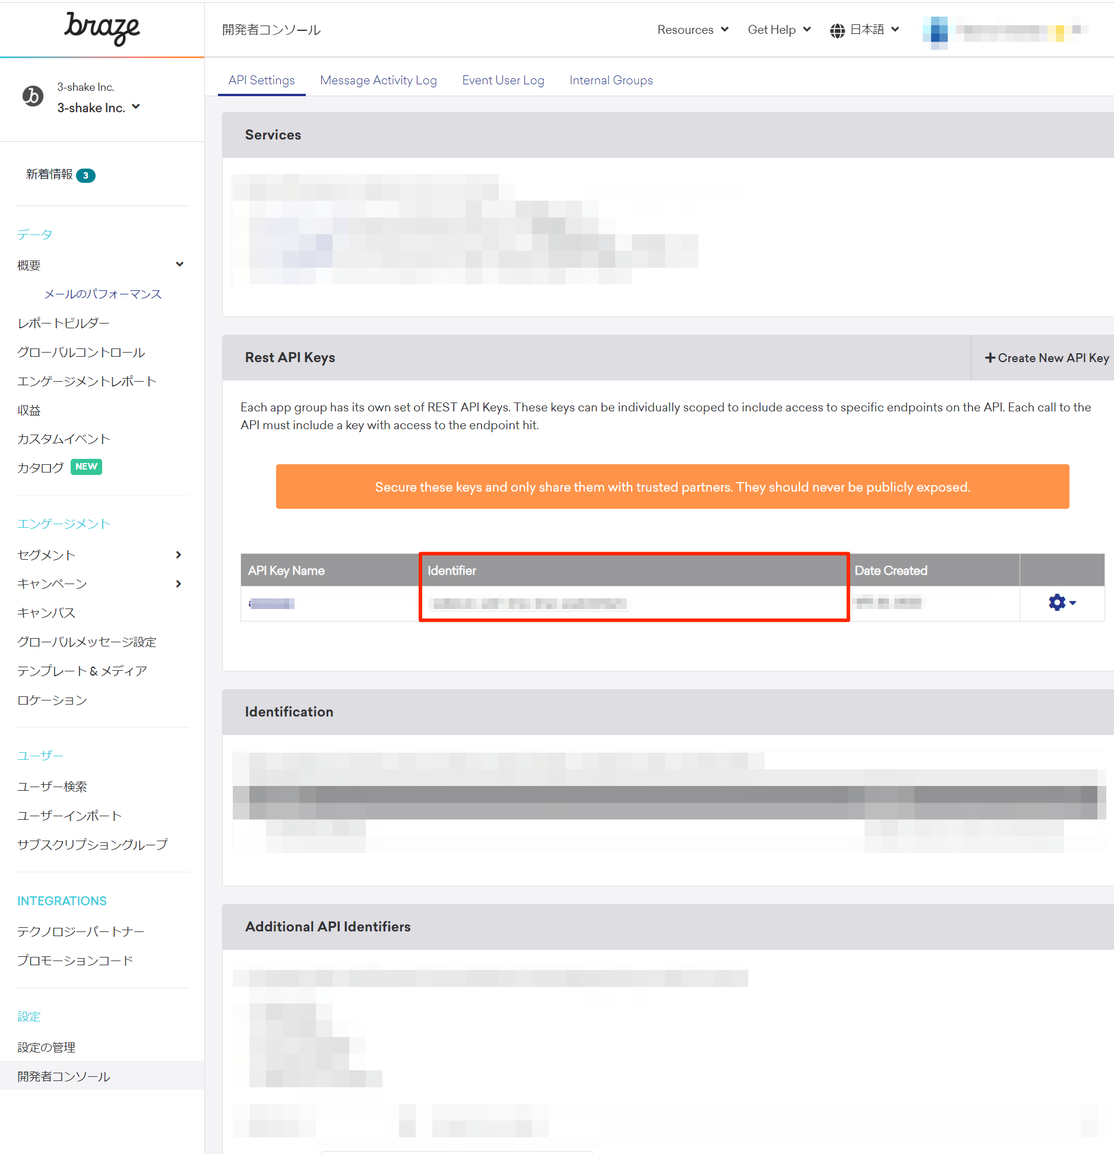
Task: Switch to Event User Log tab
Action: pos(503,80)
